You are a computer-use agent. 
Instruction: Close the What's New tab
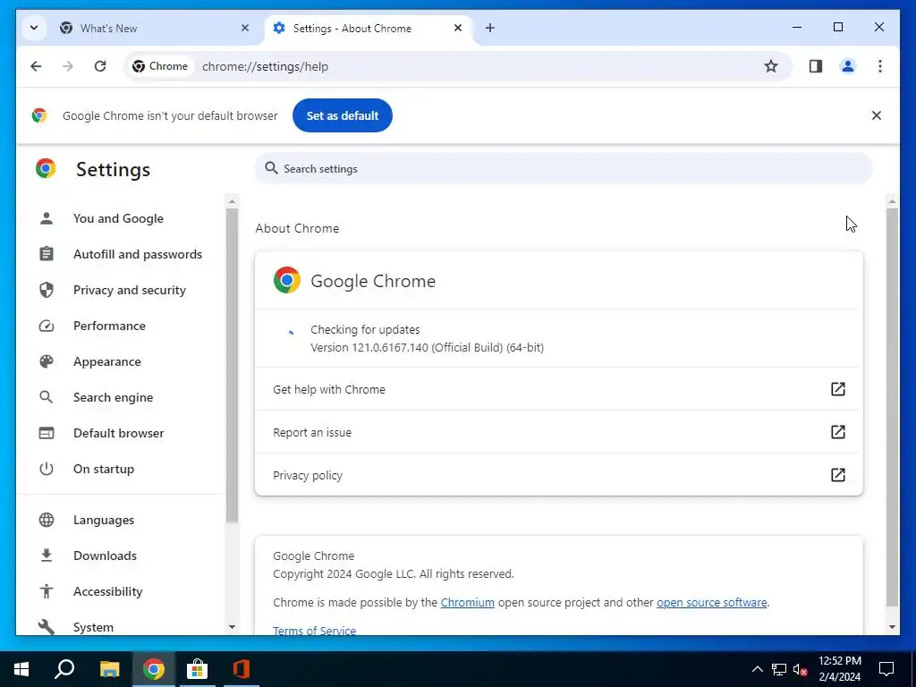tap(245, 28)
